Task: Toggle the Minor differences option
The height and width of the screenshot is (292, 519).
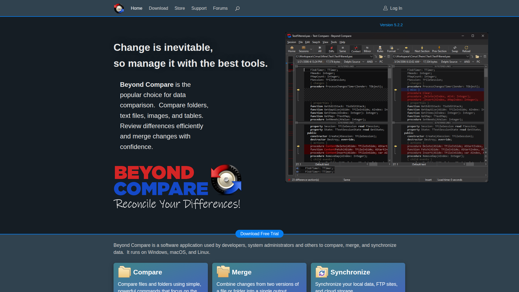Action: click(367, 49)
